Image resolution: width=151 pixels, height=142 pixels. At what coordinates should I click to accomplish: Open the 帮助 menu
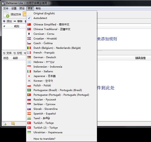[38, 8]
